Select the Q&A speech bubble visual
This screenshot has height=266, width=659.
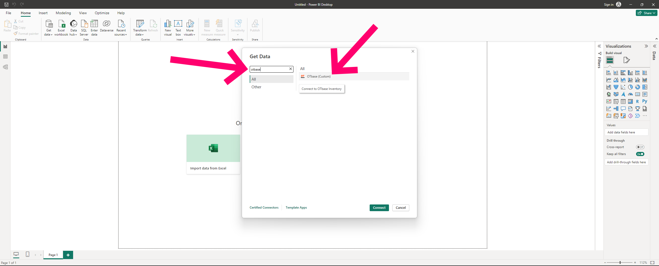point(623,109)
